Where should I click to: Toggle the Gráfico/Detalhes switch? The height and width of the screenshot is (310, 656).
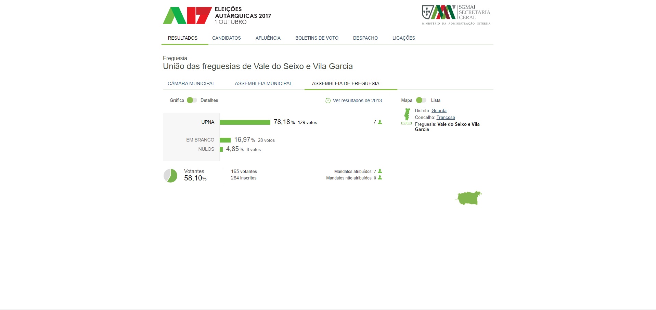(x=192, y=100)
